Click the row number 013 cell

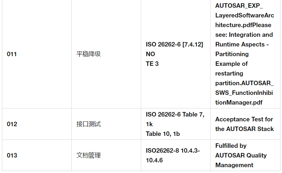(x=12, y=155)
